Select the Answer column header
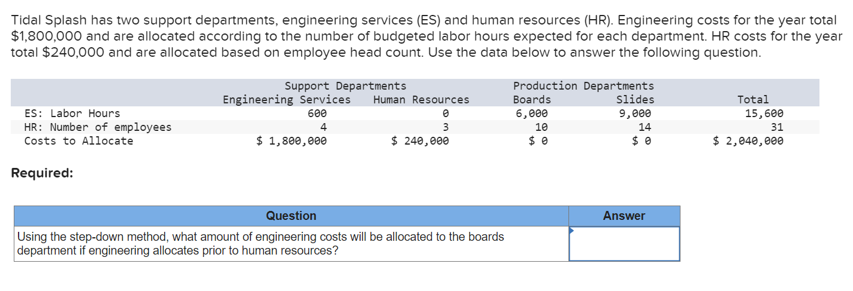 pos(624,216)
